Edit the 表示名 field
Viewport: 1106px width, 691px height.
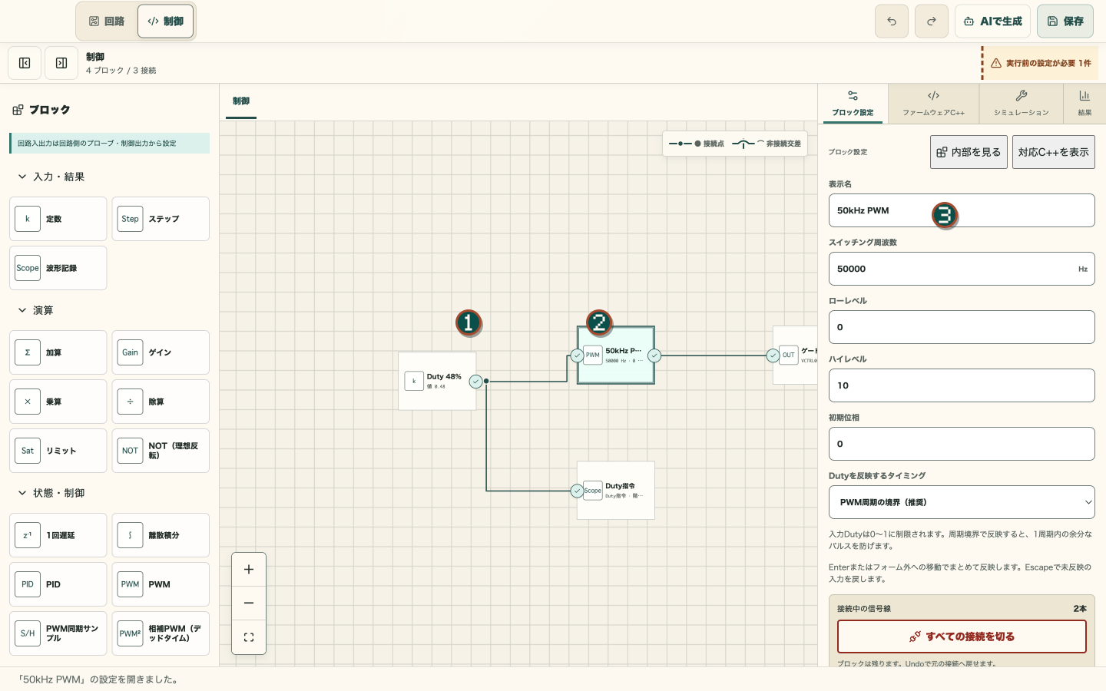pos(962,210)
